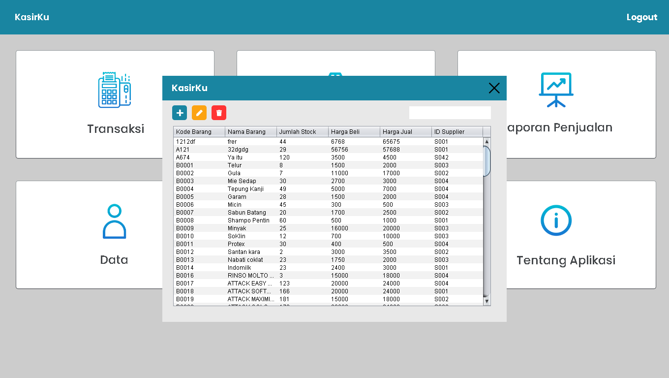Click the search field above the table
Image resolution: width=669 pixels, height=378 pixels.
pyautogui.click(x=450, y=113)
